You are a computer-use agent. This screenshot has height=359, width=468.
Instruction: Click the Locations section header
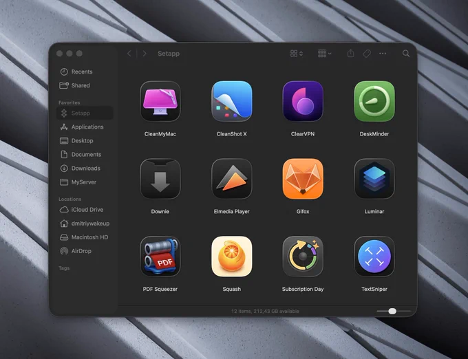pyautogui.click(x=70, y=199)
